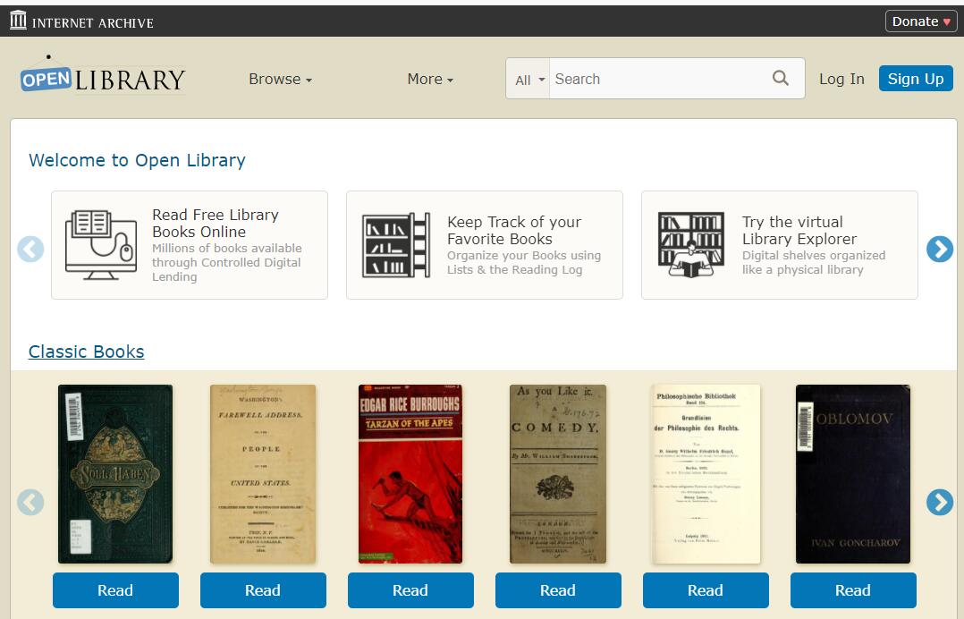Click Read under Oblomov
This screenshot has height=619, width=964.
(853, 590)
